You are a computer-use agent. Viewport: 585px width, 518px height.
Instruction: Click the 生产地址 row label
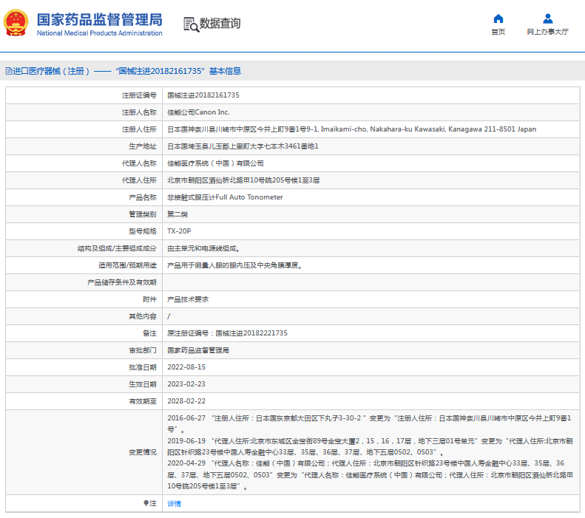pos(143,146)
